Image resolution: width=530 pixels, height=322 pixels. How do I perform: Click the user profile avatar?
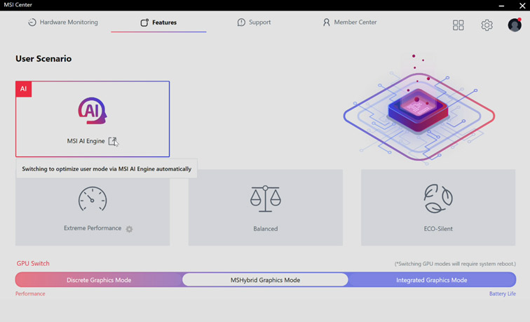pyautogui.click(x=515, y=25)
